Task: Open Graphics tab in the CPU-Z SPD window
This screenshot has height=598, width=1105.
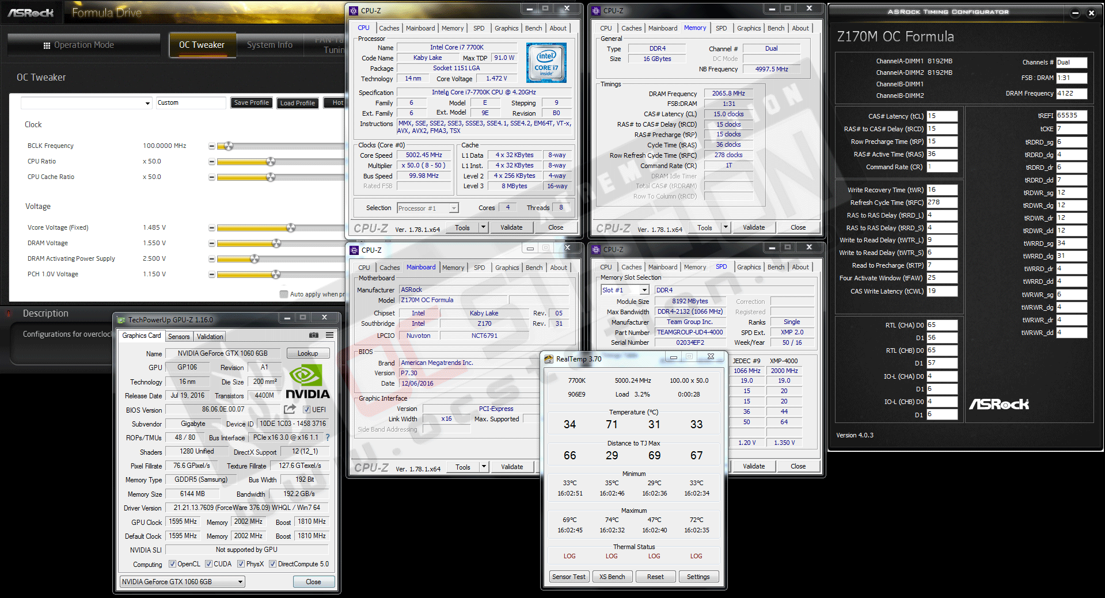Action: [x=749, y=267]
